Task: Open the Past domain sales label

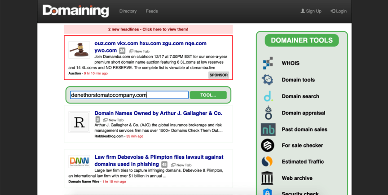Action: click(x=304, y=130)
